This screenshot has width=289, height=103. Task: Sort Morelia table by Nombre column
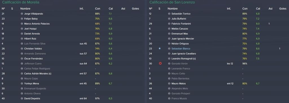(x=25, y=9)
